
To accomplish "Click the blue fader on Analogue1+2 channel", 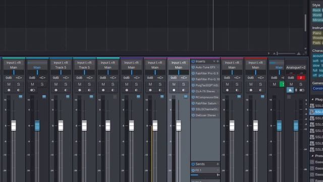I will click(x=296, y=125).
